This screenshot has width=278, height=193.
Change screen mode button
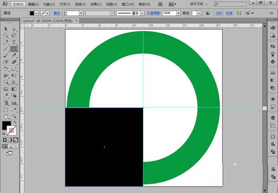(9, 153)
